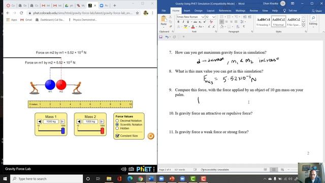Apply Italic formatting in Word
Viewport: 325px width, 183px height.
coord(183,22)
